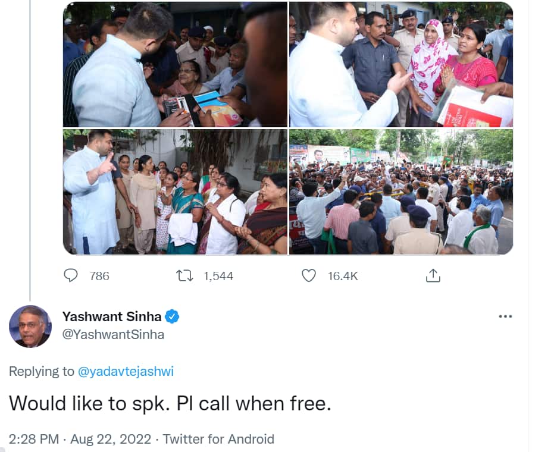Image resolution: width=554 pixels, height=452 pixels.
Task: Open Yashwant Sinha's profile picture
Action: [x=30, y=327]
